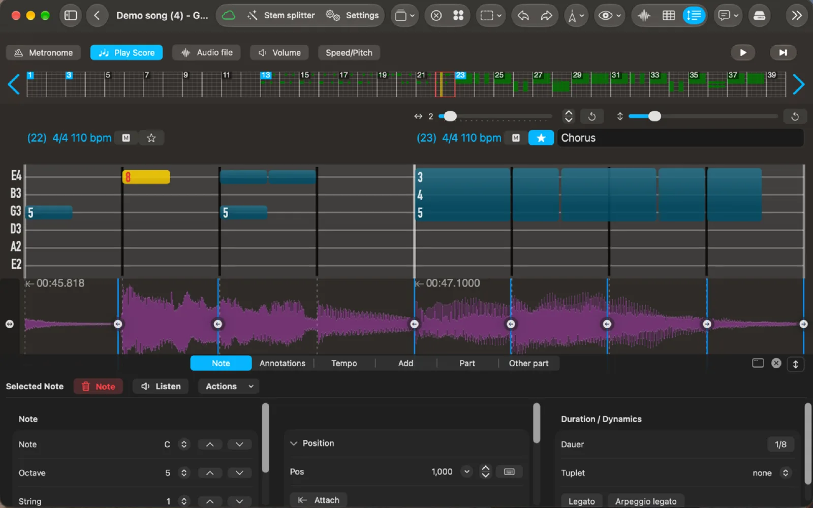Redo the last action

[546, 15]
